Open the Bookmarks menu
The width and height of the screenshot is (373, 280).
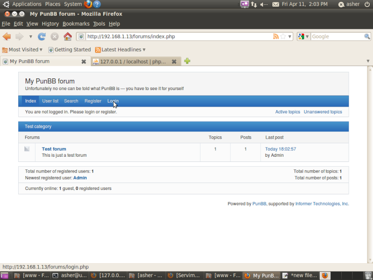click(x=76, y=24)
